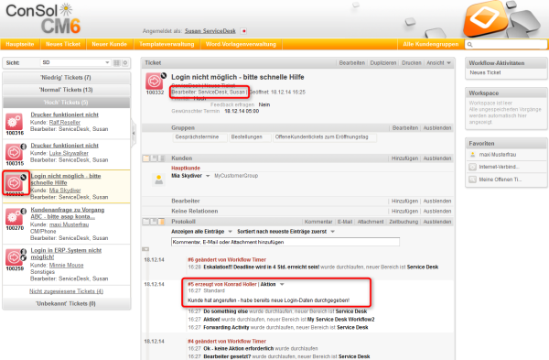
Task: Click the main ticket icon 100332
Action: [x=154, y=81]
